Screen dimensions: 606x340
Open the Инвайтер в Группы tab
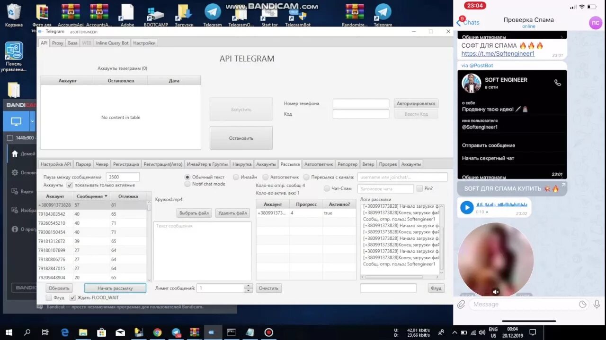click(207, 164)
